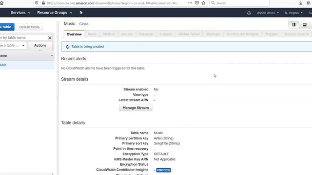Click the 'Artist (String)' partition key value

(x=164, y=138)
